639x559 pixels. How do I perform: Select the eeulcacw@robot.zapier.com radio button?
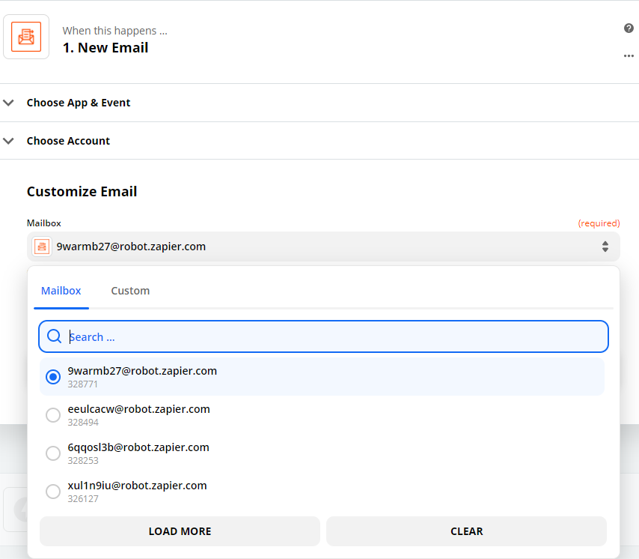[x=53, y=415]
